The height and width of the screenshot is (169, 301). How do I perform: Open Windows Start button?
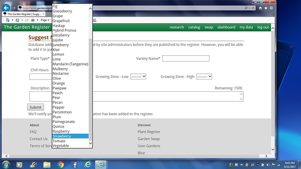point(6,165)
